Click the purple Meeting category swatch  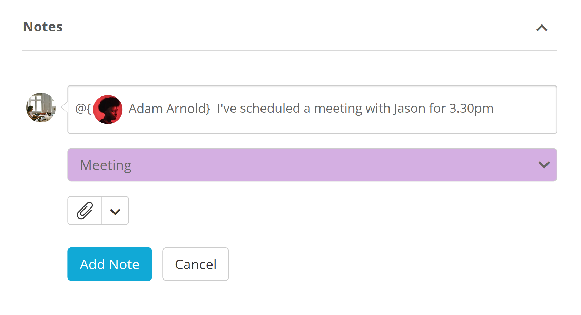[311, 165]
